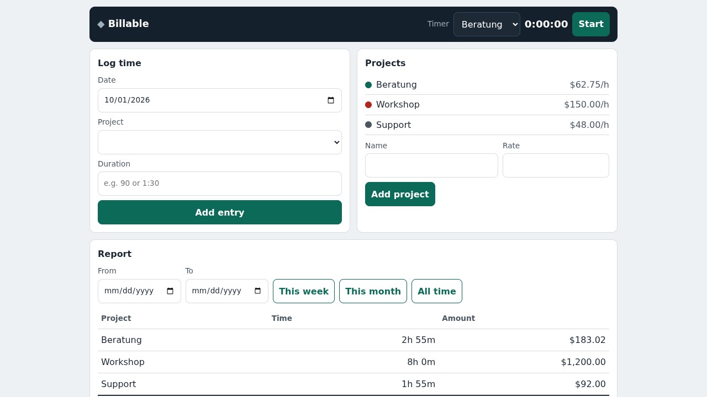Click the Add entry button
707x397 pixels.
click(x=220, y=212)
